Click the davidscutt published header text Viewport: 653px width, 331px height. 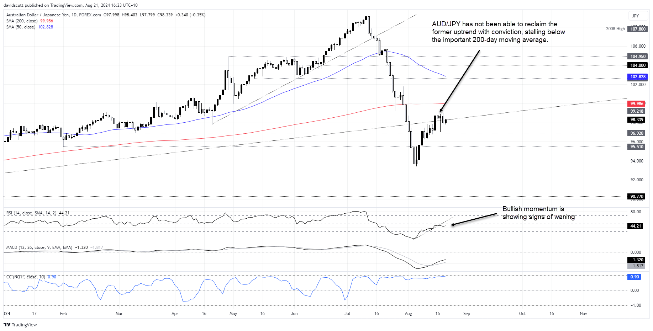(x=70, y=5)
